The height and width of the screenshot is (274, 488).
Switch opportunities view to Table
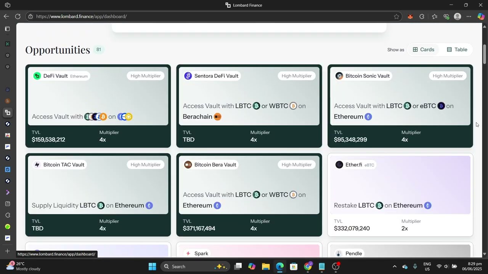(x=457, y=49)
